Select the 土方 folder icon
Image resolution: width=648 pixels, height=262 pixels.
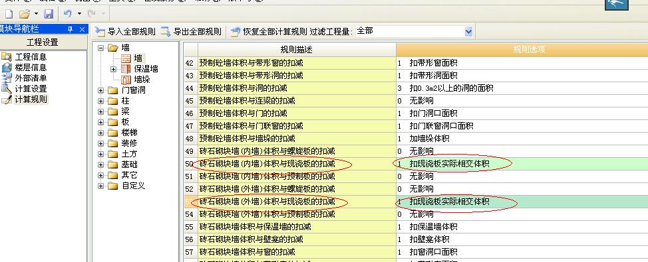pos(113,154)
